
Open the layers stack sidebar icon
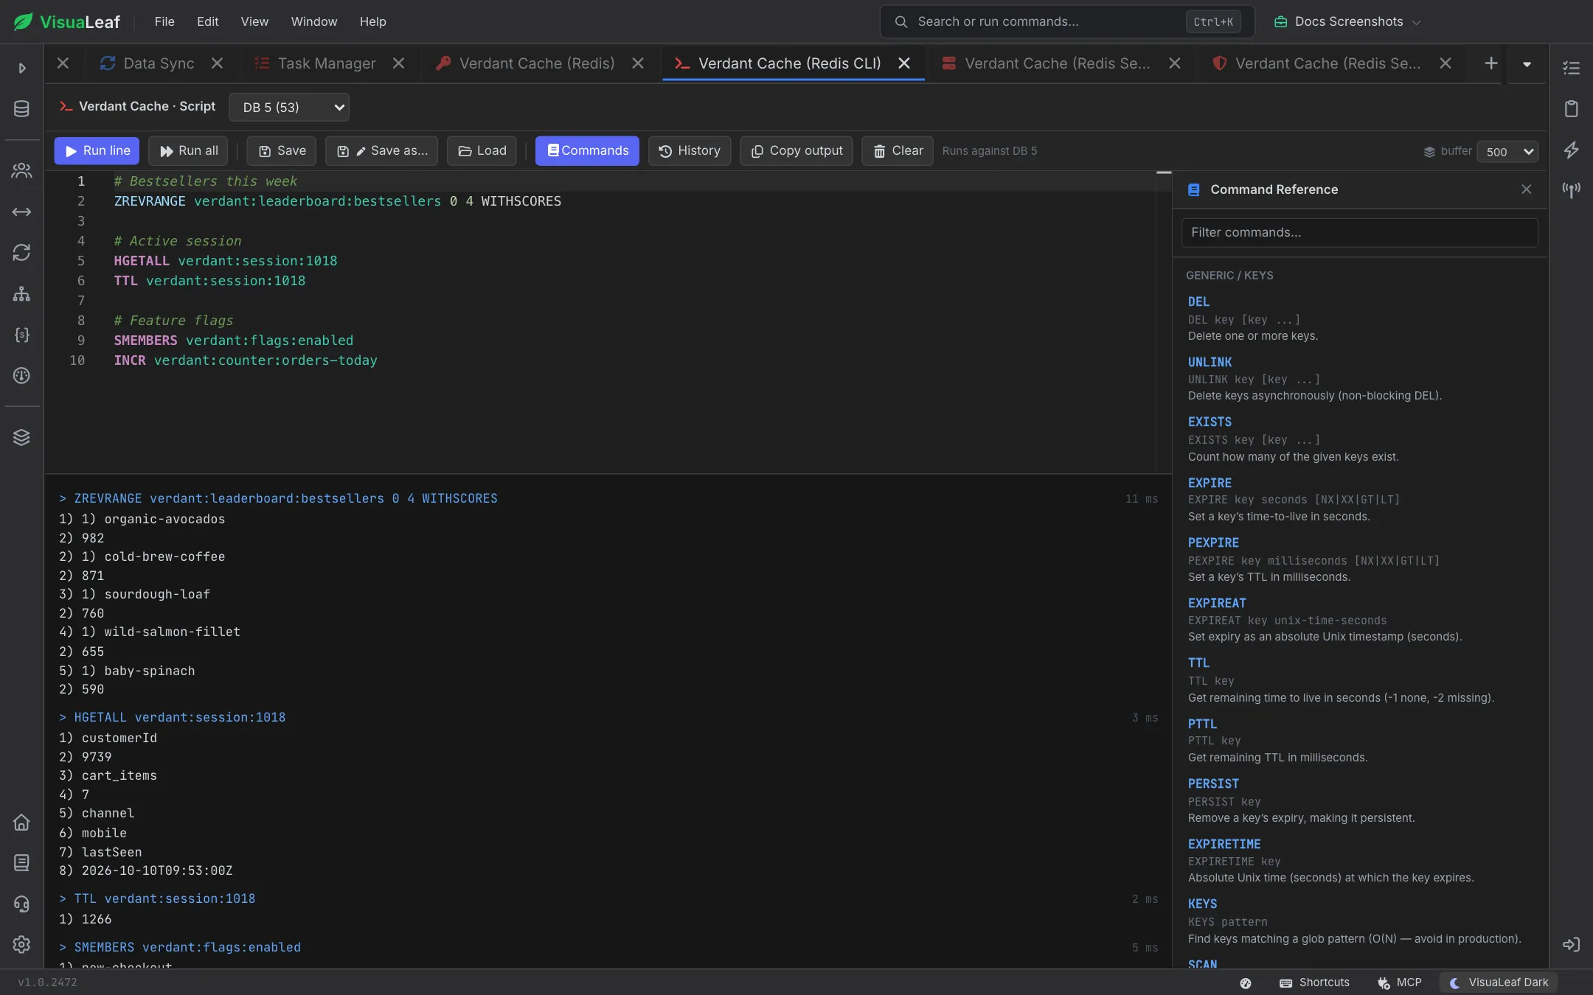pos(21,437)
